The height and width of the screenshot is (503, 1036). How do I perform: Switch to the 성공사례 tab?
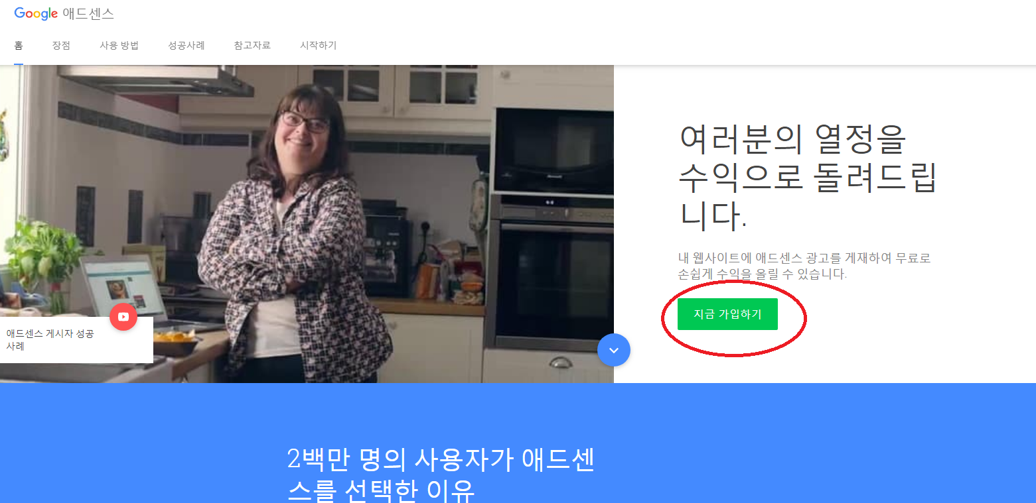[186, 46]
